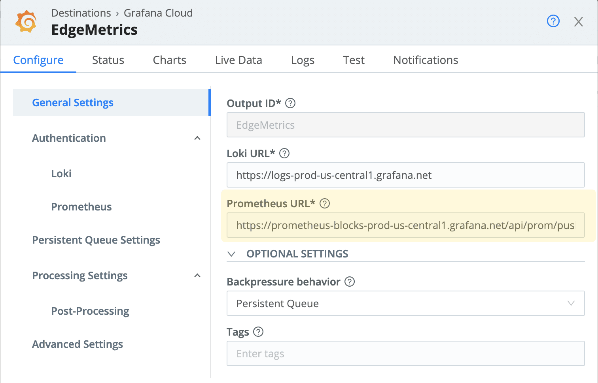Show Loki URL help tooltip
Screen dimensions: 598x383
click(x=284, y=153)
